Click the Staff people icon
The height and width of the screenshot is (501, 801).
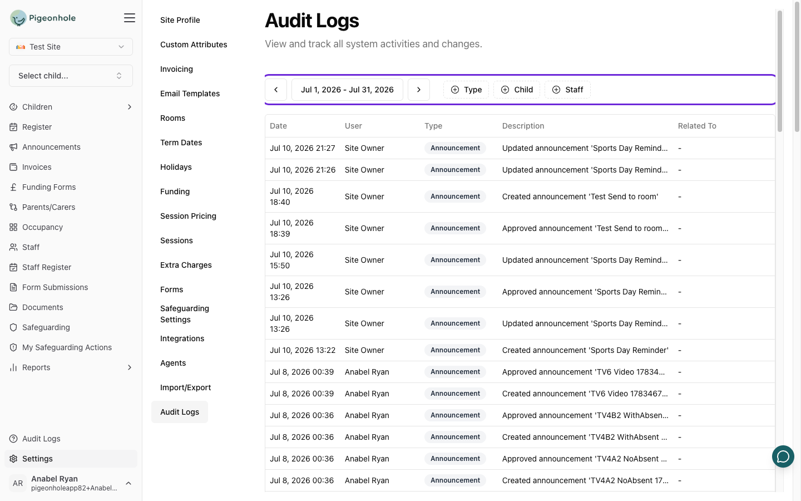[13, 247]
